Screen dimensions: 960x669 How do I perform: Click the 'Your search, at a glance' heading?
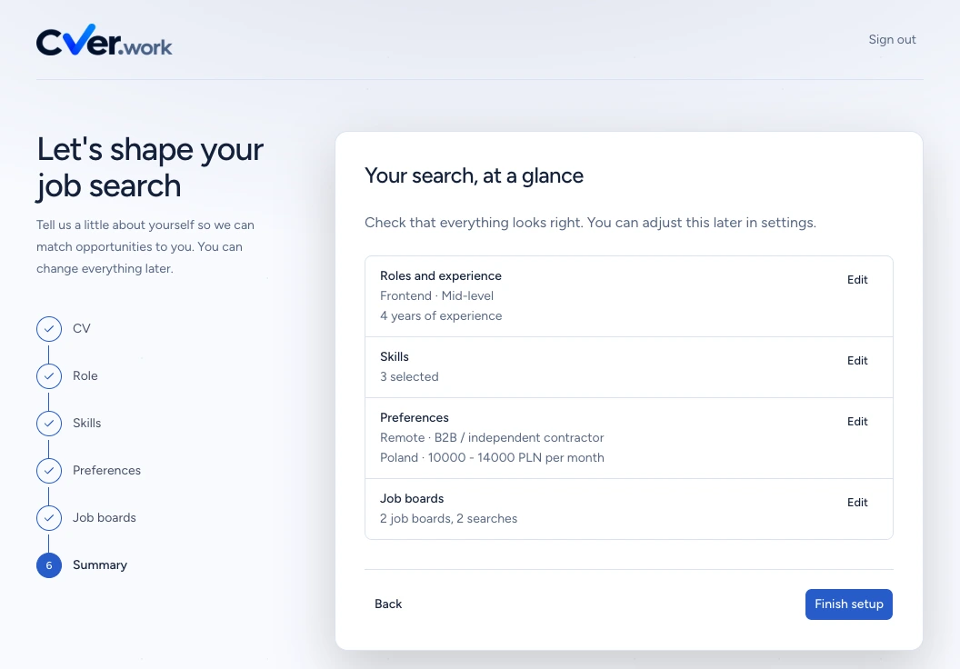[474, 175]
